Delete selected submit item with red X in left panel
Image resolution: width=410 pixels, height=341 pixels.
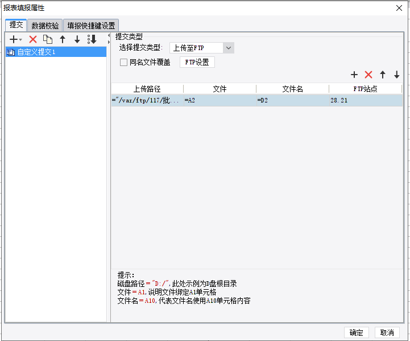[33, 39]
